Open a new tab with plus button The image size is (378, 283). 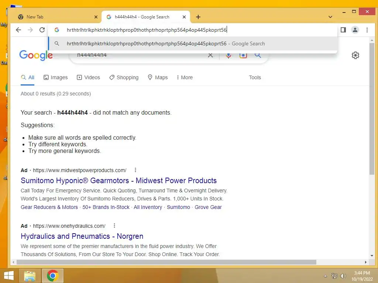(198, 17)
